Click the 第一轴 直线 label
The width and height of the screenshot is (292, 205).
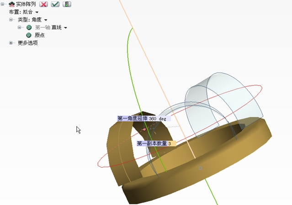click(48, 27)
